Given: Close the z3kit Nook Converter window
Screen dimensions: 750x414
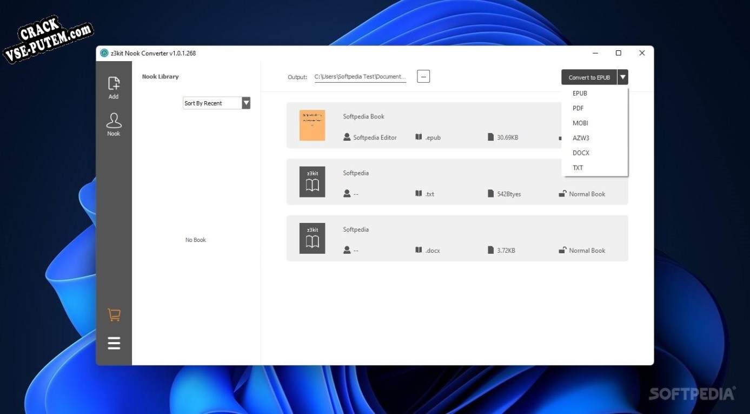Looking at the screenshot, I should [642, 53].
